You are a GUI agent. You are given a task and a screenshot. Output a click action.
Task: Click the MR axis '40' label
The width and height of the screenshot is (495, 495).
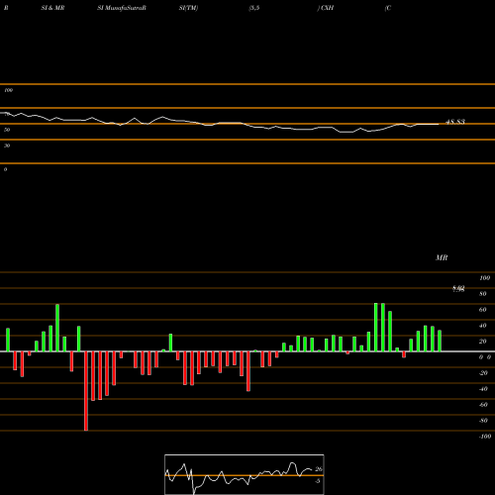tap(483, 326)
